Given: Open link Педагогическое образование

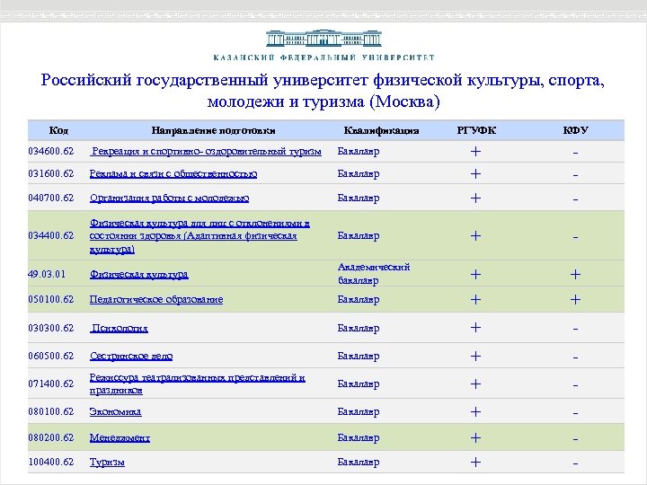Looking at the screenshot, I should 156,299.
